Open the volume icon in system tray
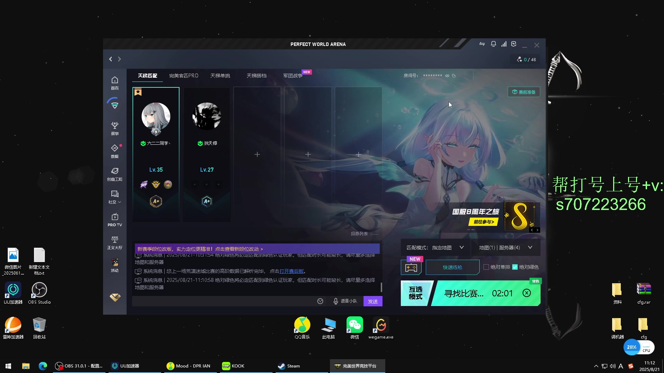The width and height of the screenshot is (664, 373). [x=612, y=366]
